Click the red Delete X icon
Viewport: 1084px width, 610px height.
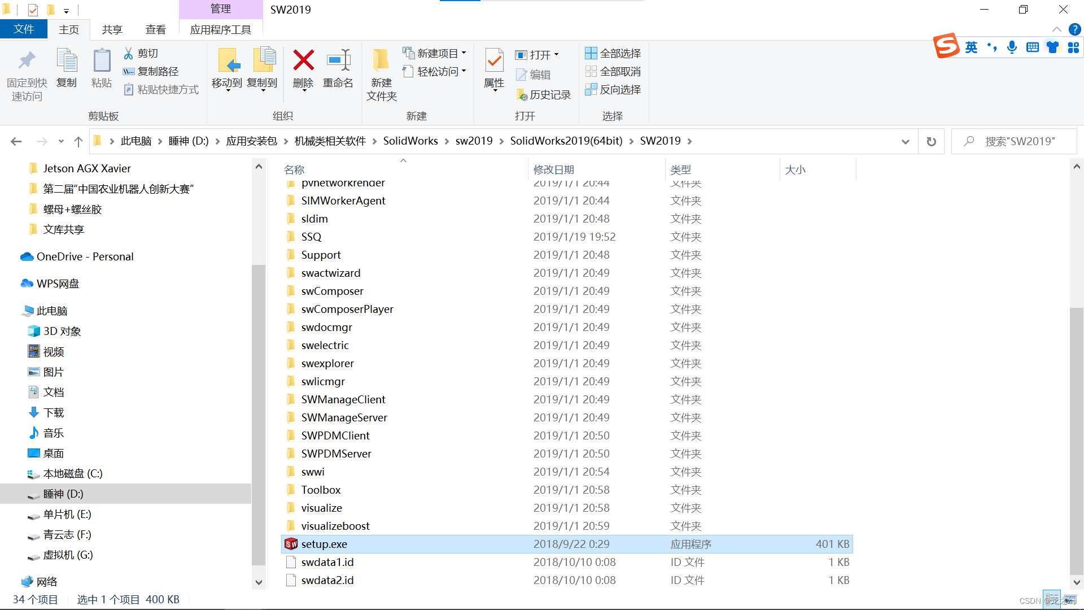[303, 60]
